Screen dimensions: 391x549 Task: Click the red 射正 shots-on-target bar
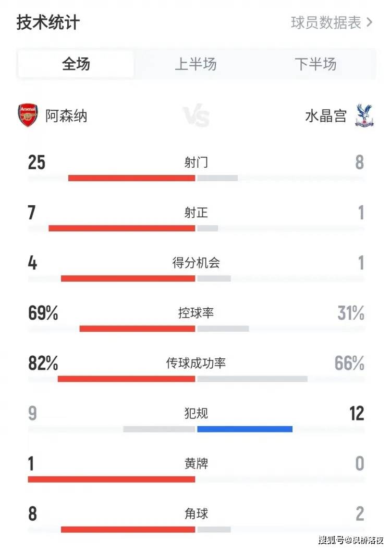coord(122,228)
